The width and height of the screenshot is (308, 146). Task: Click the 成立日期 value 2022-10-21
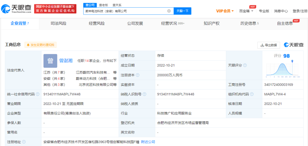[166, 65]
